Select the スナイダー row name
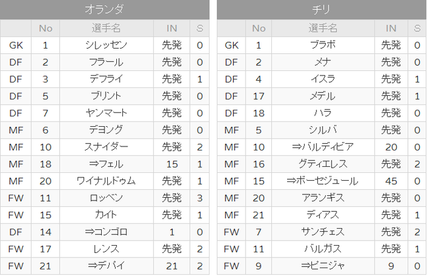427x276 pixels. (106, 147)
